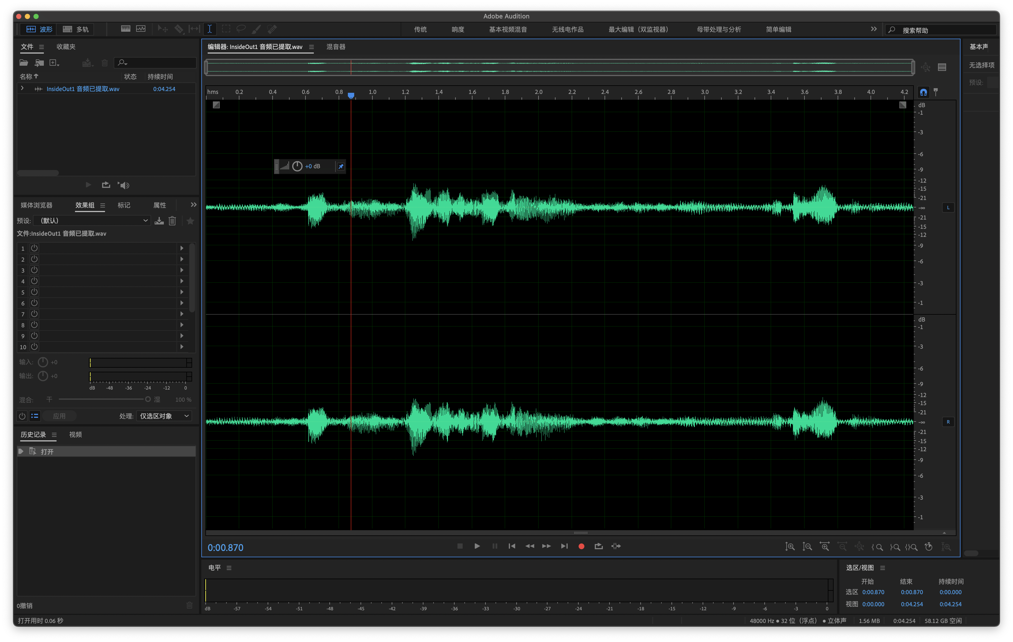Open the 收藏夹 tab
The height and width of the screenshot is (642, 1013).
coord(66,47)
